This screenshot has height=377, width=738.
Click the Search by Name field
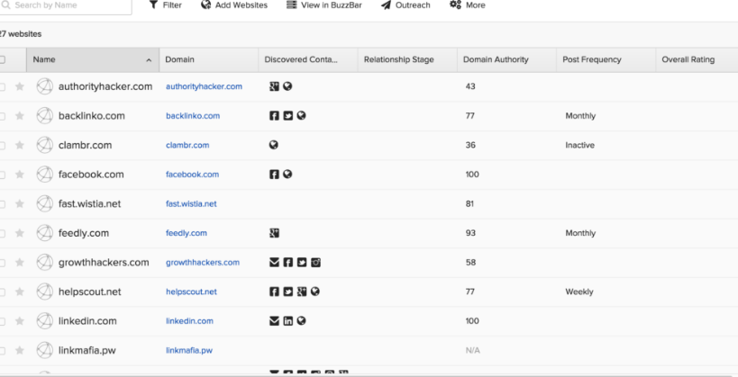coord(66,5)
